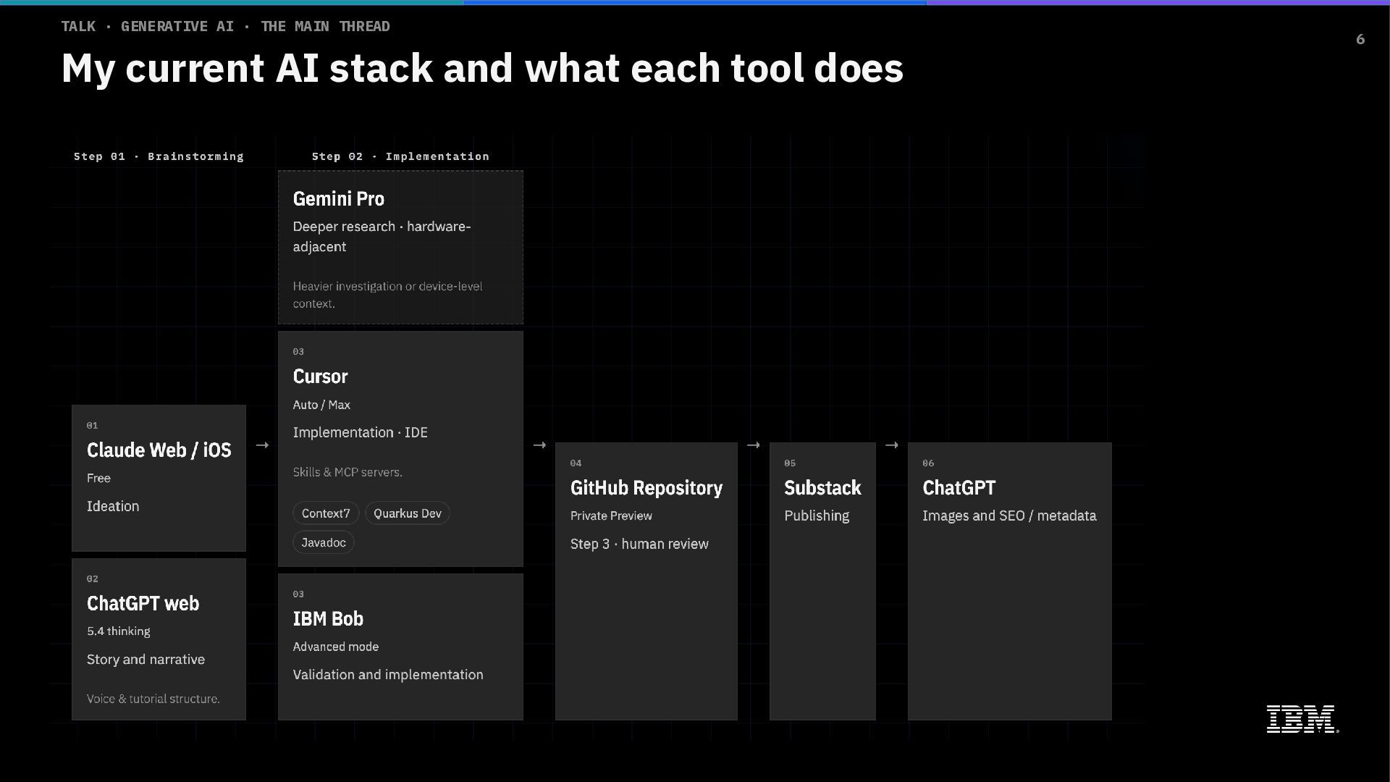Click arrow between Claude and Cursor cards

(262, 445)
